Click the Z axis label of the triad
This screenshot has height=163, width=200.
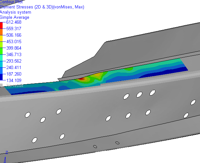tap(7, 152)
